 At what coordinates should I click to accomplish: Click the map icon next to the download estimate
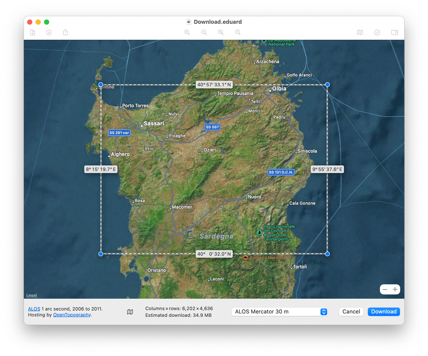[130, 311]
